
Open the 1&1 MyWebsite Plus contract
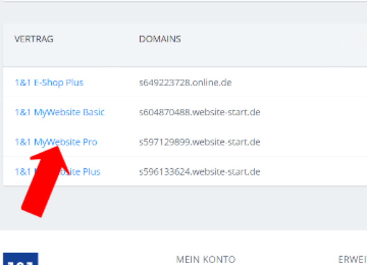(58, 172)
